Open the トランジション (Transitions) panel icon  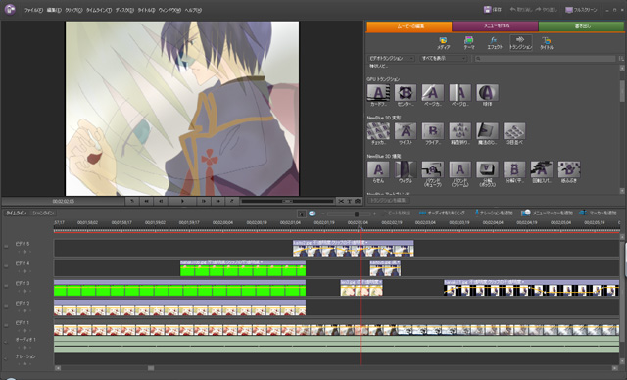click(x=520, y=43)
